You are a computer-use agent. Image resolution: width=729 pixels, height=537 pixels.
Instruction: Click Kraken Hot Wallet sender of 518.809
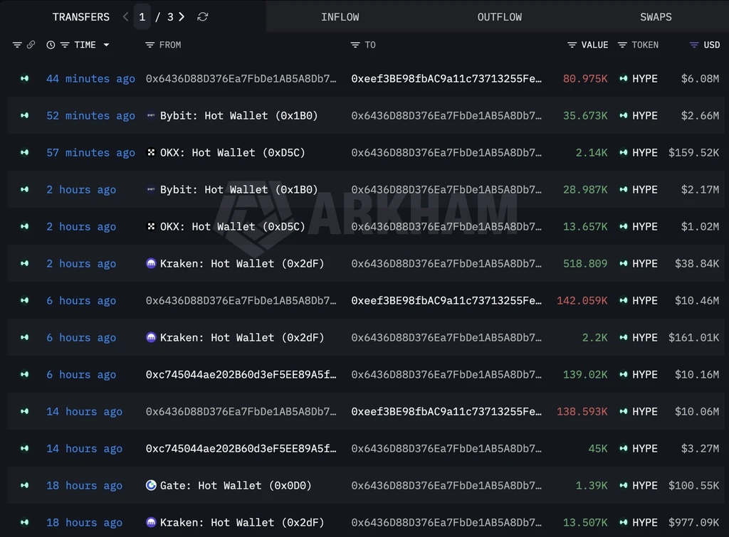(242, 264)
